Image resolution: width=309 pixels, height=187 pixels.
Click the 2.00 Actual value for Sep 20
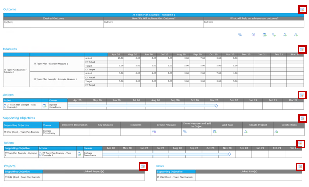203,73
